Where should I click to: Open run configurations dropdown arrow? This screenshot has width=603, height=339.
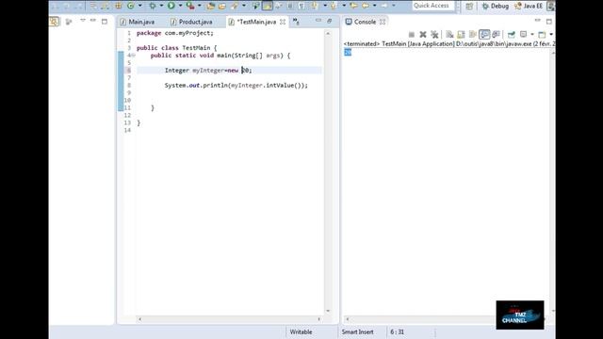(180, 6)
